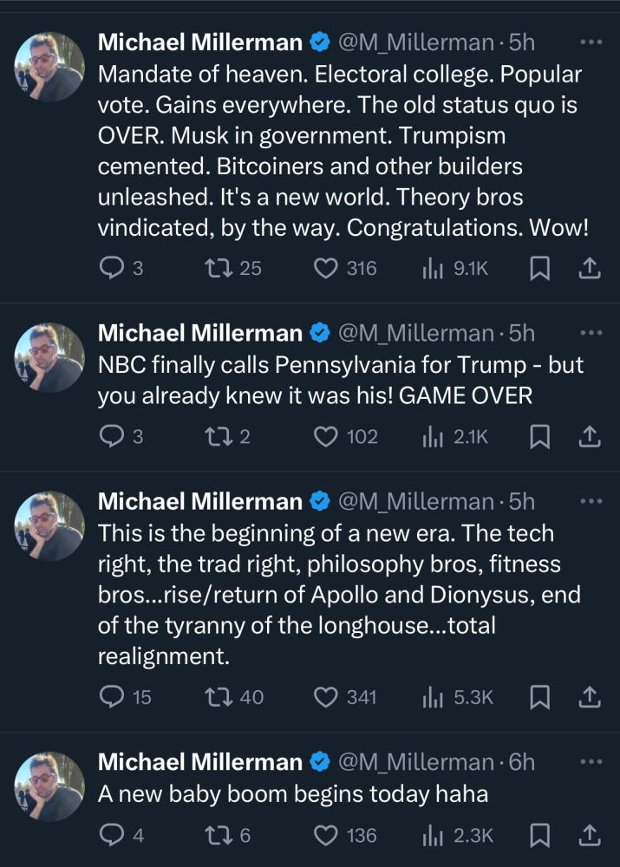Bookmark the "new baby boom" tweet
This screenshot has height=867, width=620.
click(539, 835)
